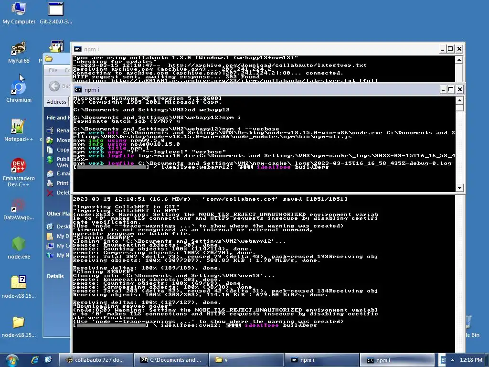Click the Back arrow in Explorer window
This screenshot has width=489, height=367.
(54, 86)
